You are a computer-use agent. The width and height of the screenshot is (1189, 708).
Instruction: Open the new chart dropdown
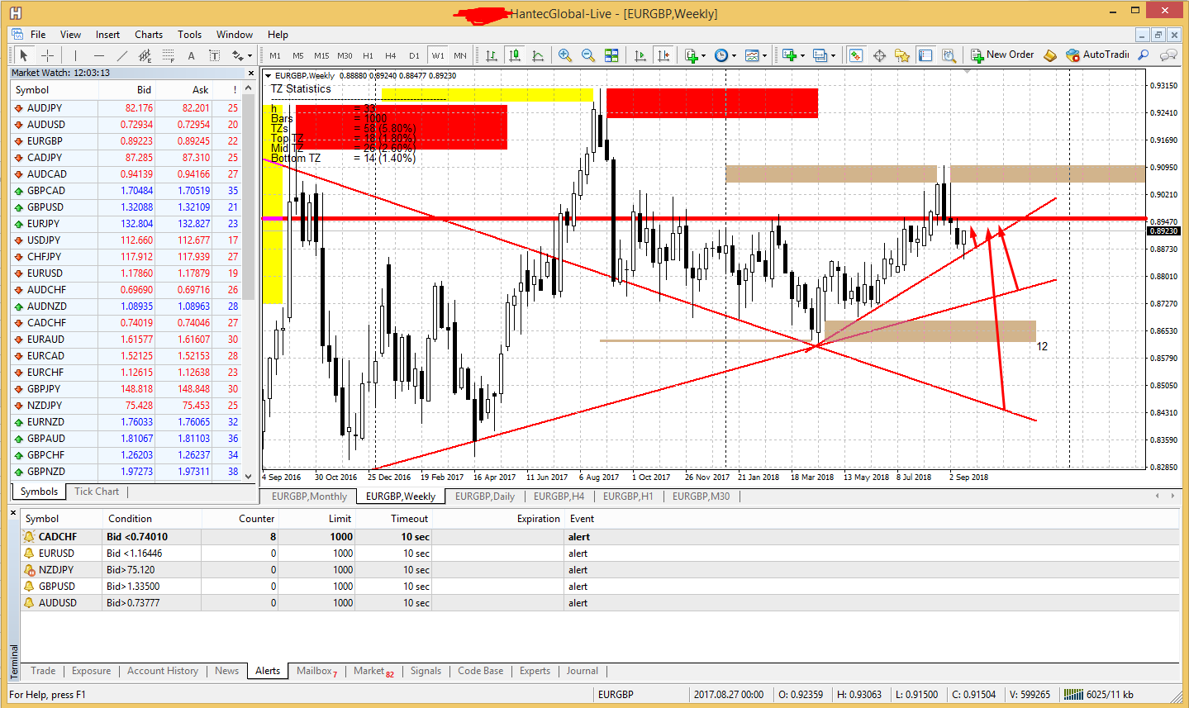tap(802, 56)
